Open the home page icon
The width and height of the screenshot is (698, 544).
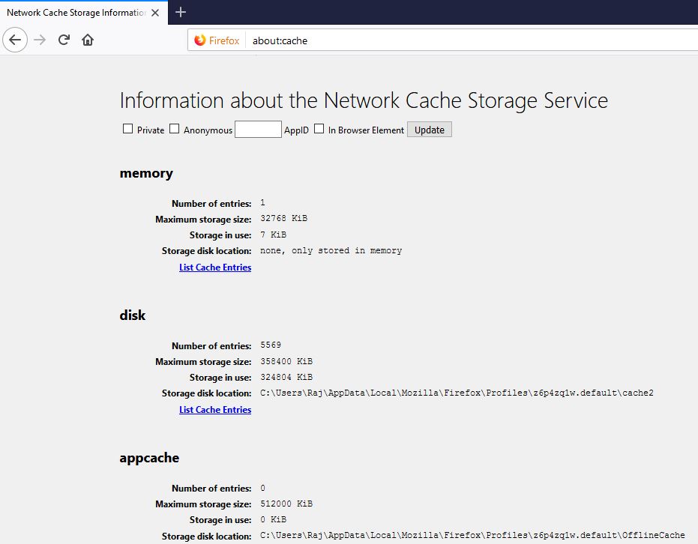tap(88, 40)
